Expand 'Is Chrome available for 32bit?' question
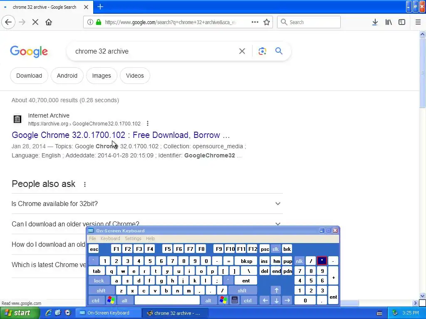Screen dimensions: 426x319 [x=147, y=204]
